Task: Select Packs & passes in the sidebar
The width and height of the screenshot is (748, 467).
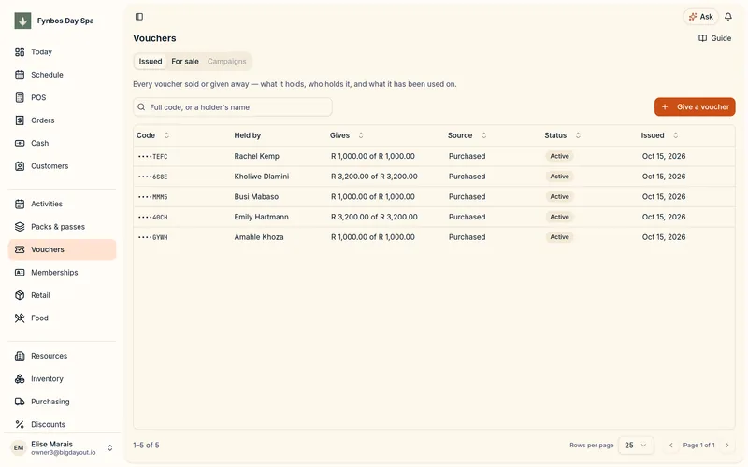Action: (x=62, y=226)
